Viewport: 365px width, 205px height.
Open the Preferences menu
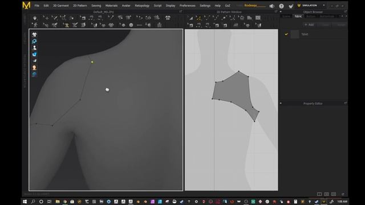click(188, 6)
